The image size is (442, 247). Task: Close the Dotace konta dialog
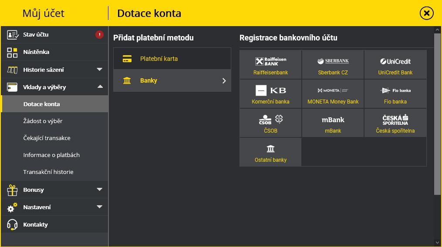click(426, 13)
